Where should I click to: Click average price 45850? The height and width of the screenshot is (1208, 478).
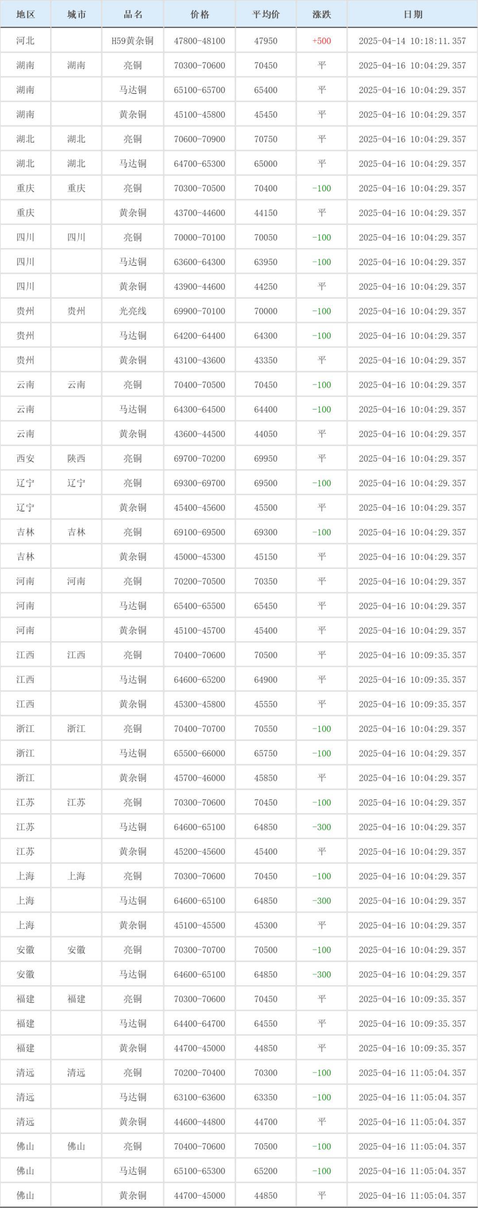pyautogui.click(x=266, y=778)
